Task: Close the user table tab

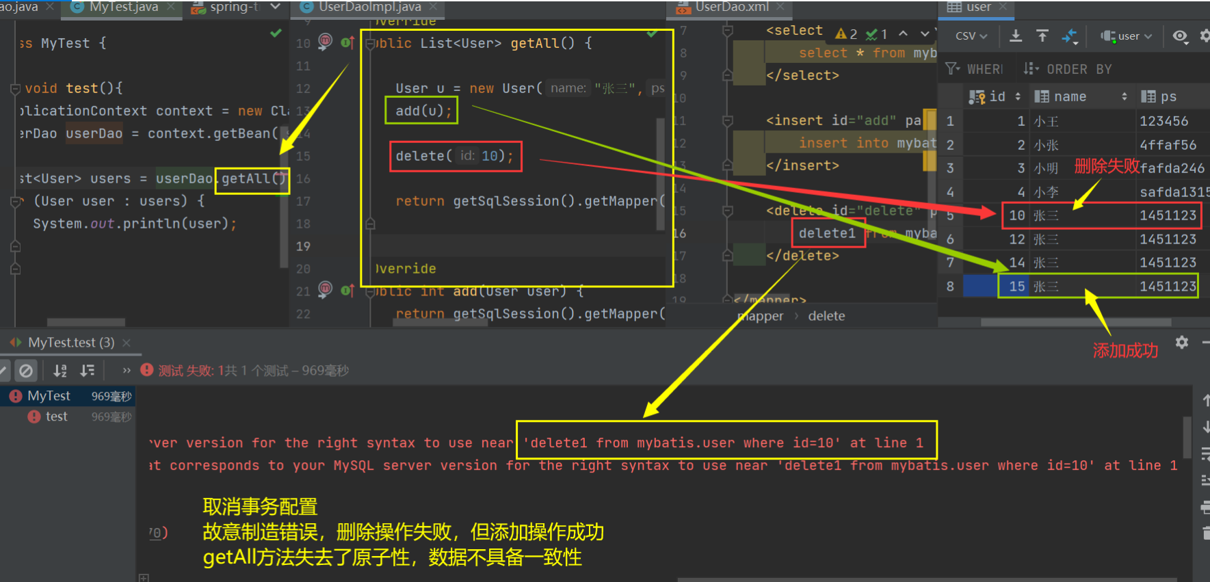Action: point(1003,7)
